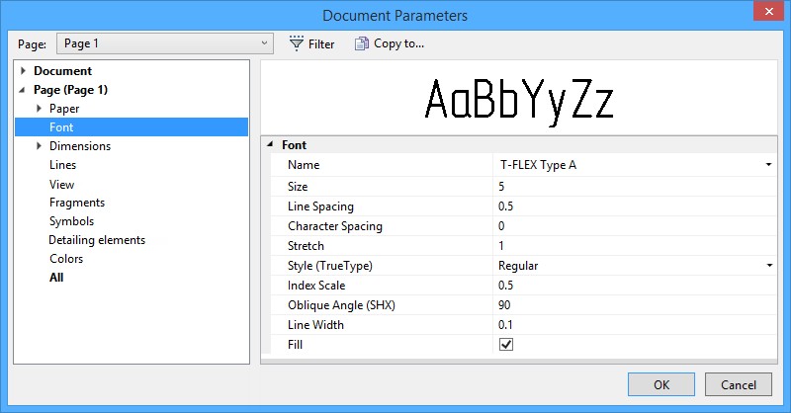Open the font Name dropdown arrow

[768, 165]
